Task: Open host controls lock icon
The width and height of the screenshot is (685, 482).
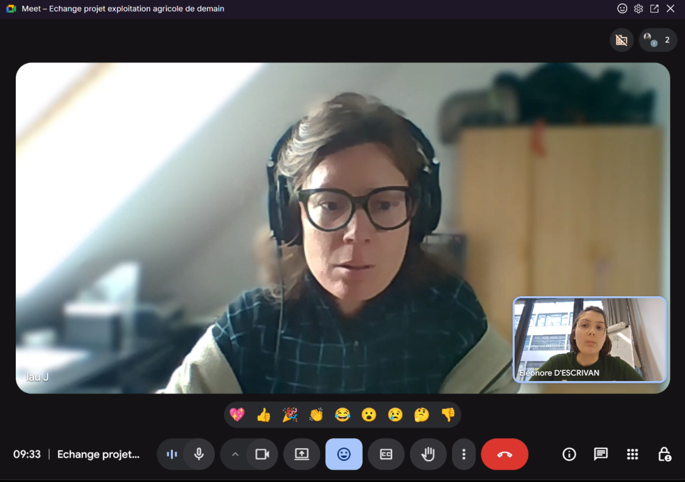Action: pos(664,454)
